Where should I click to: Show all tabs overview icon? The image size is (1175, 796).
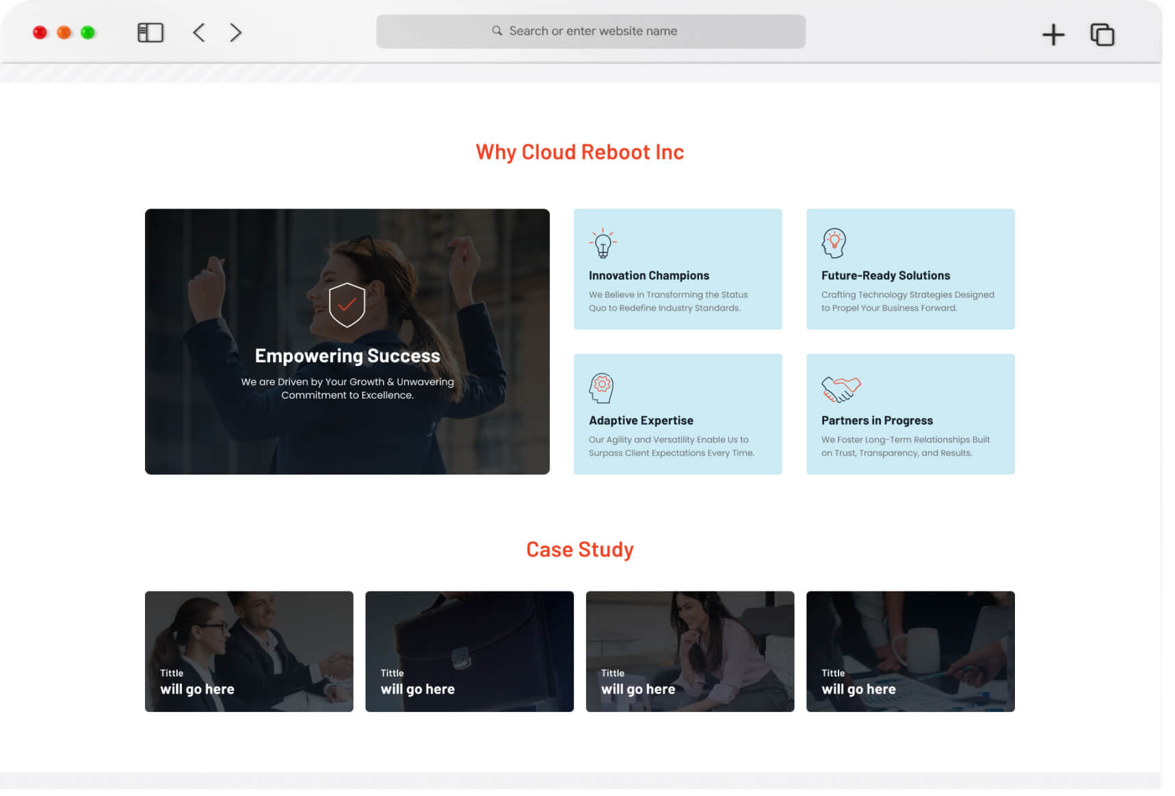(x=1101, y=35)
